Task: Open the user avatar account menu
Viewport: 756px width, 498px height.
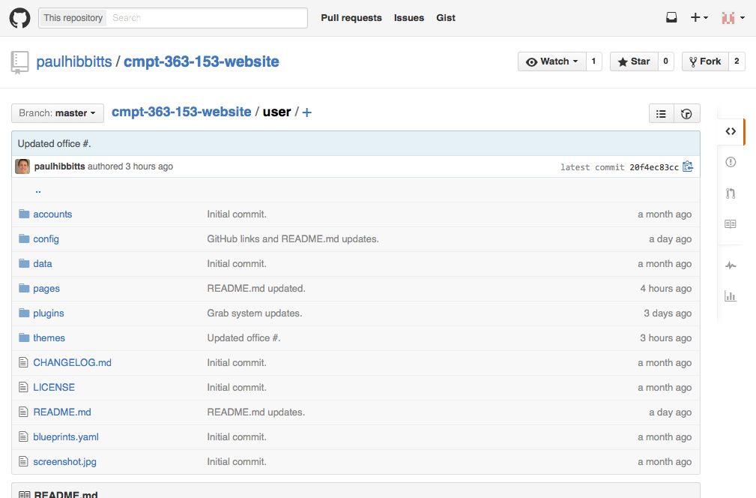Action: (x=733, y=18)
